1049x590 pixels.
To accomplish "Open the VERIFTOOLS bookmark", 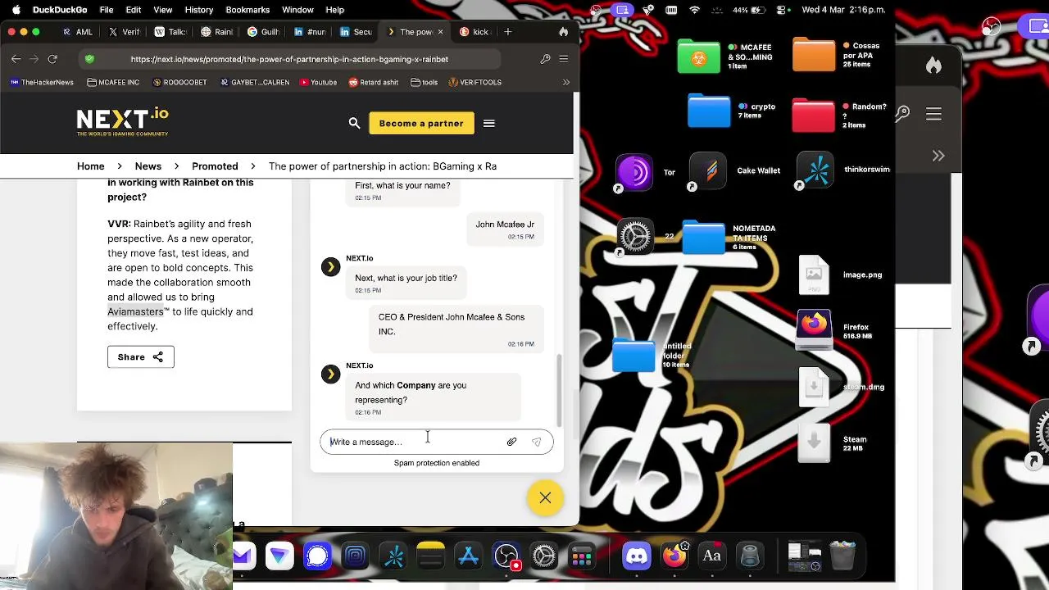I will point(475,82).
